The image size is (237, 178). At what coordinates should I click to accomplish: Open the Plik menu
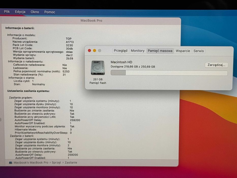point(7,11)
